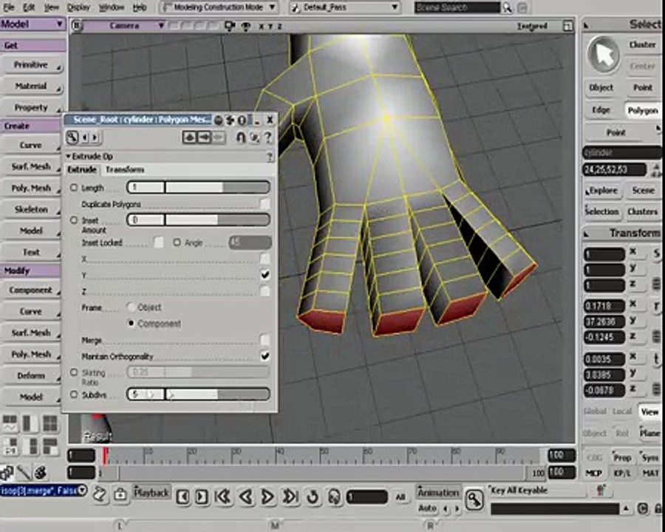Open the Modeling Construction Mode dropdown
Viewport: 665px width, 532px height.
pos(219,7)
